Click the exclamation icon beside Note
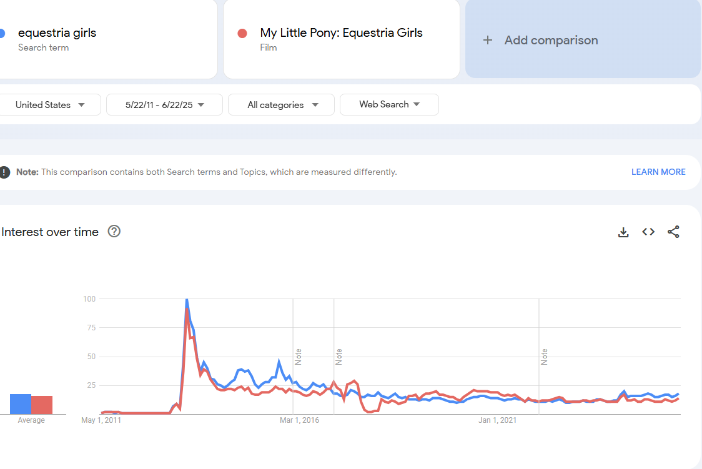This screenshot has height=469, width=702. click(x=4, y=172)
